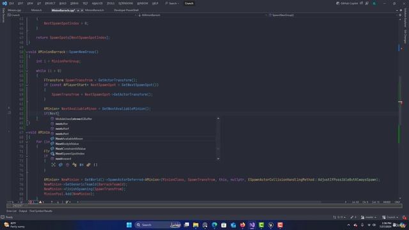
Task: Click the error count indicator
Action: [x=33, y=202]
